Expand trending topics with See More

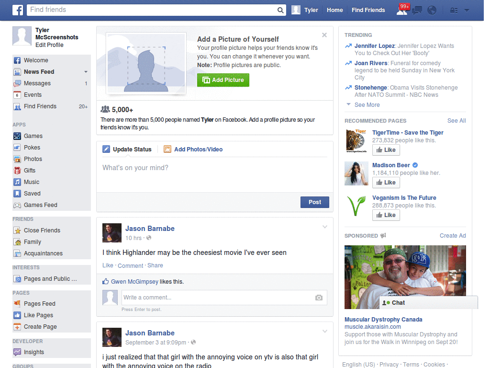point(367,105)
